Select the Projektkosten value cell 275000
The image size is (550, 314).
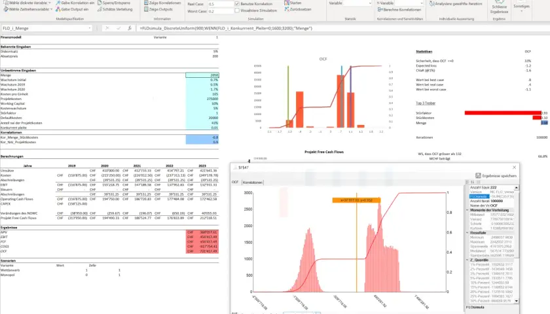pyautogui.click(x=202, y=99)
